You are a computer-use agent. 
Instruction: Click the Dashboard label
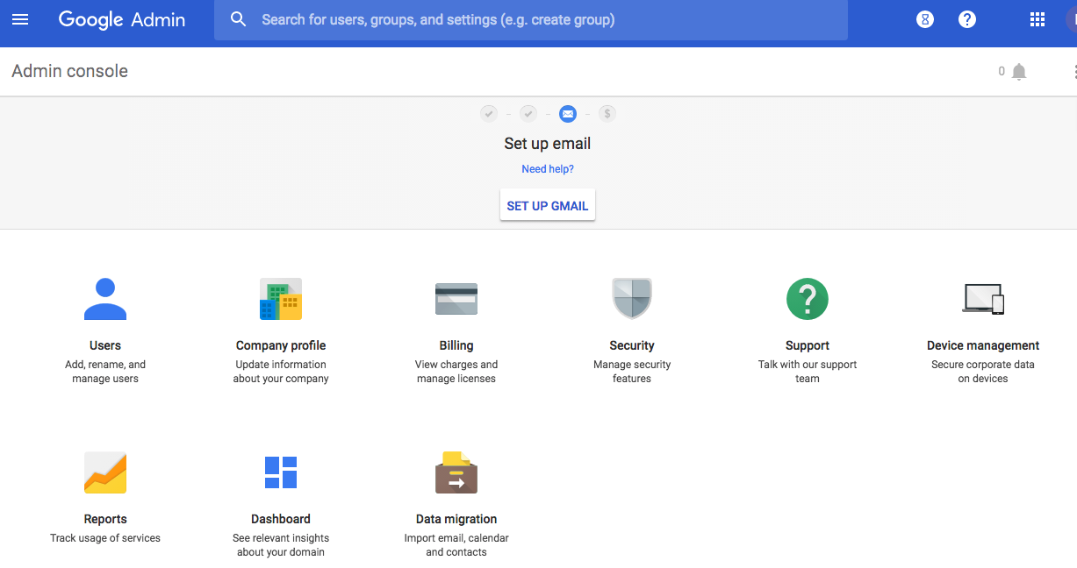click(x=281, y=519)
